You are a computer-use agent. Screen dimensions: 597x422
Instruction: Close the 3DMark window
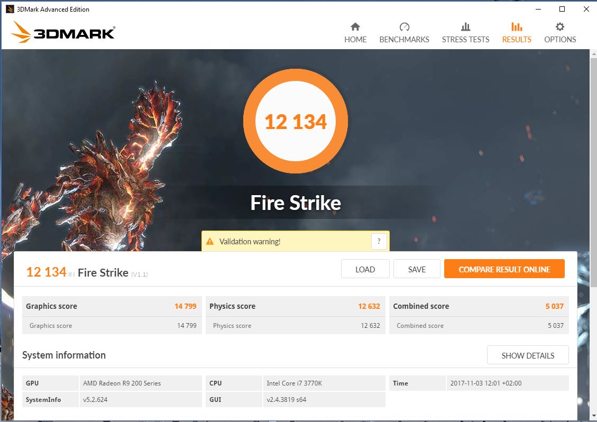coord(586,9)
